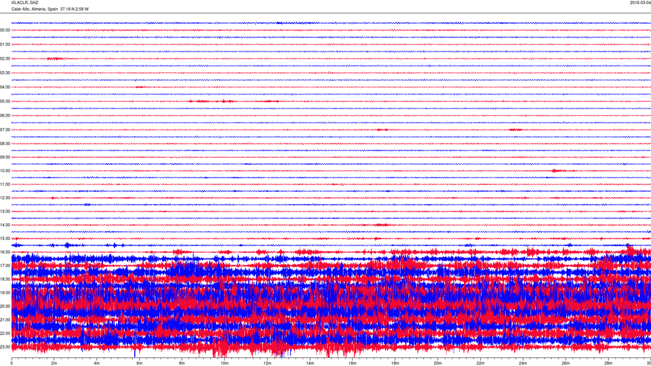The image size is (651, 366).
Task: Select the 07:30 time label
Action: point(5,130)
